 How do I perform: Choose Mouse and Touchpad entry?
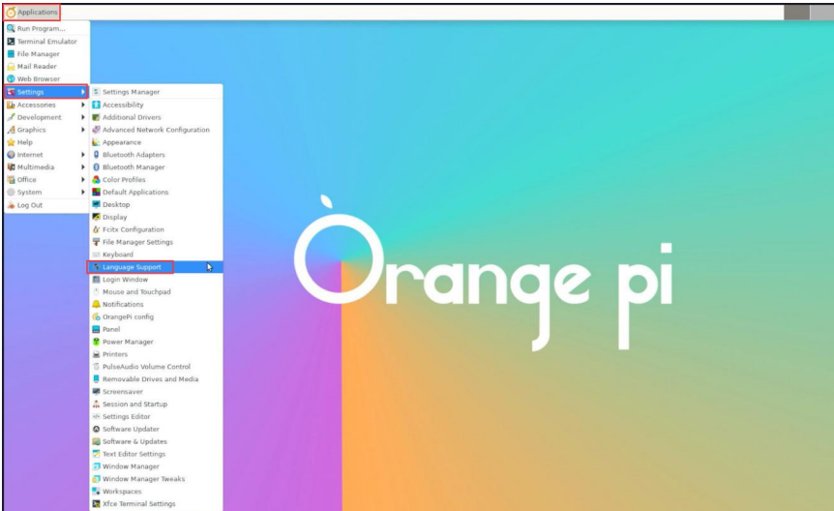click(x=156, y=291)
